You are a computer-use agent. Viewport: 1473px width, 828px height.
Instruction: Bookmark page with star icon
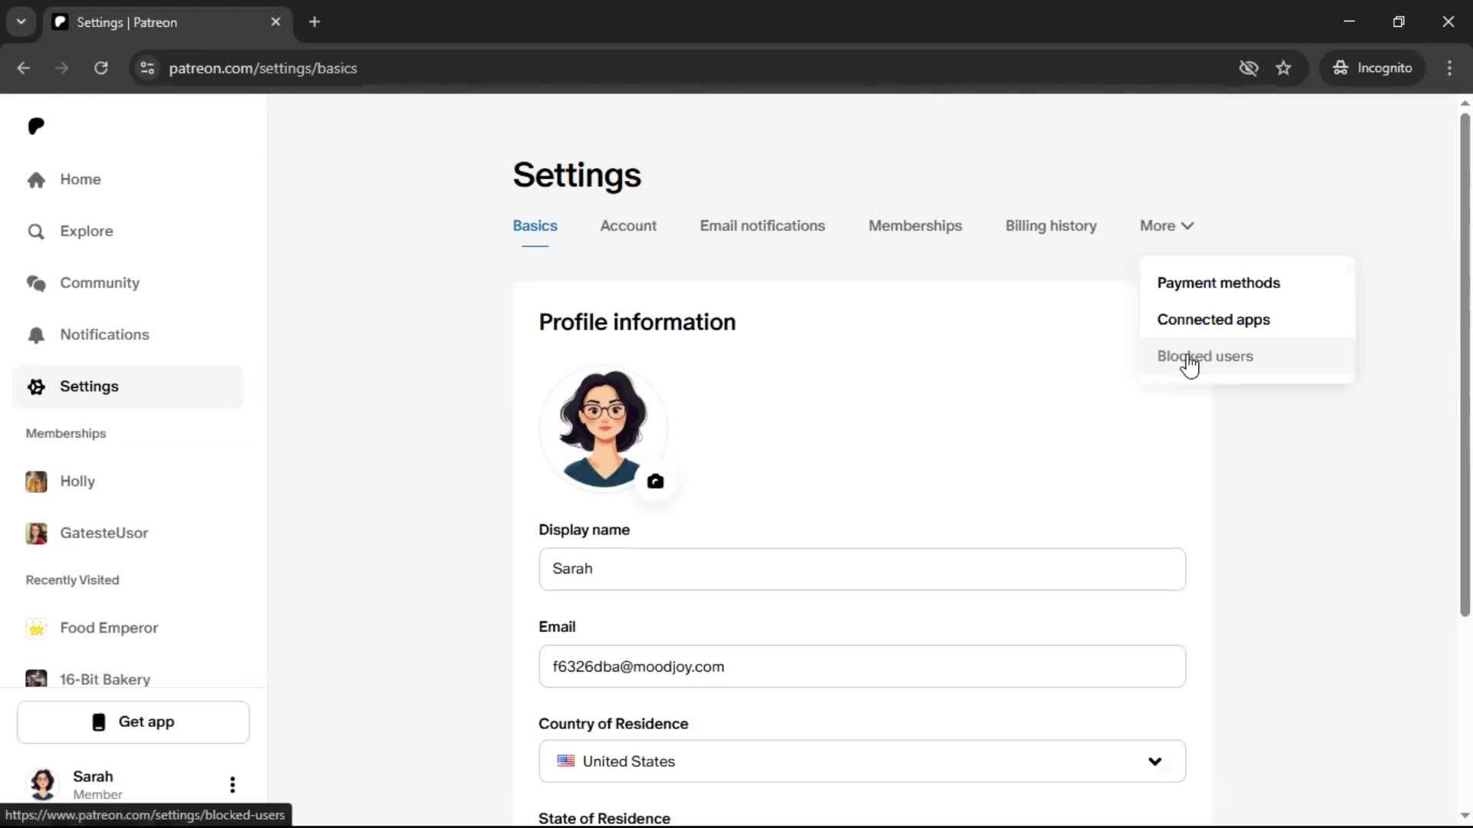tap(1284, 68)
